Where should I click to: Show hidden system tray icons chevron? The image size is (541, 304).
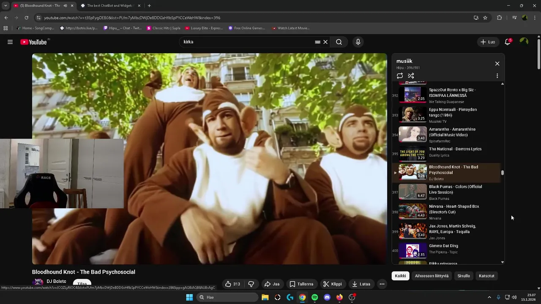point(489,297)
